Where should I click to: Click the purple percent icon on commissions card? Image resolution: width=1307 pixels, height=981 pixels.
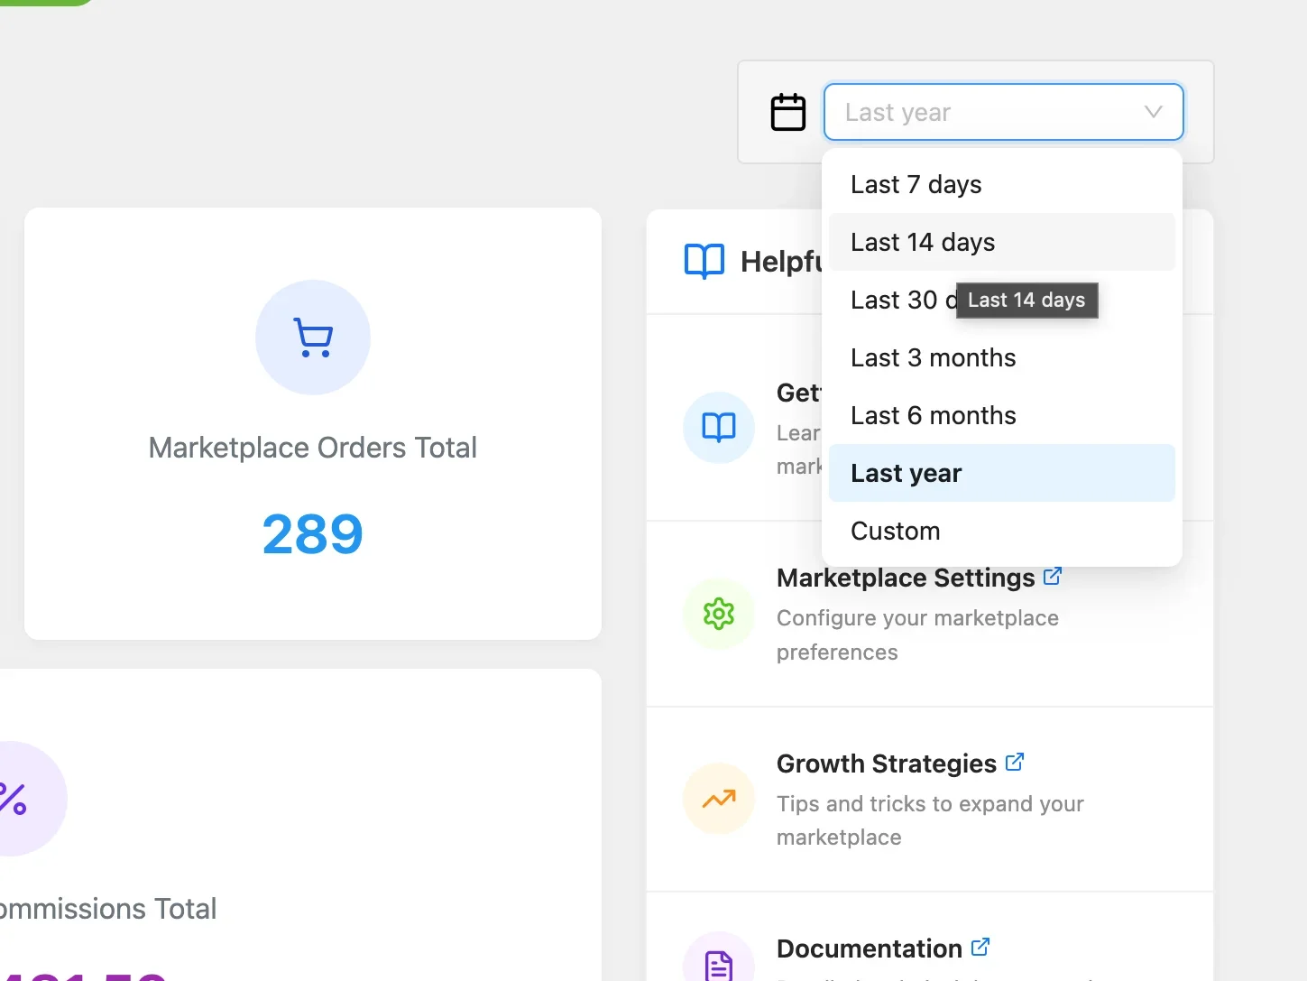(13, 799)
